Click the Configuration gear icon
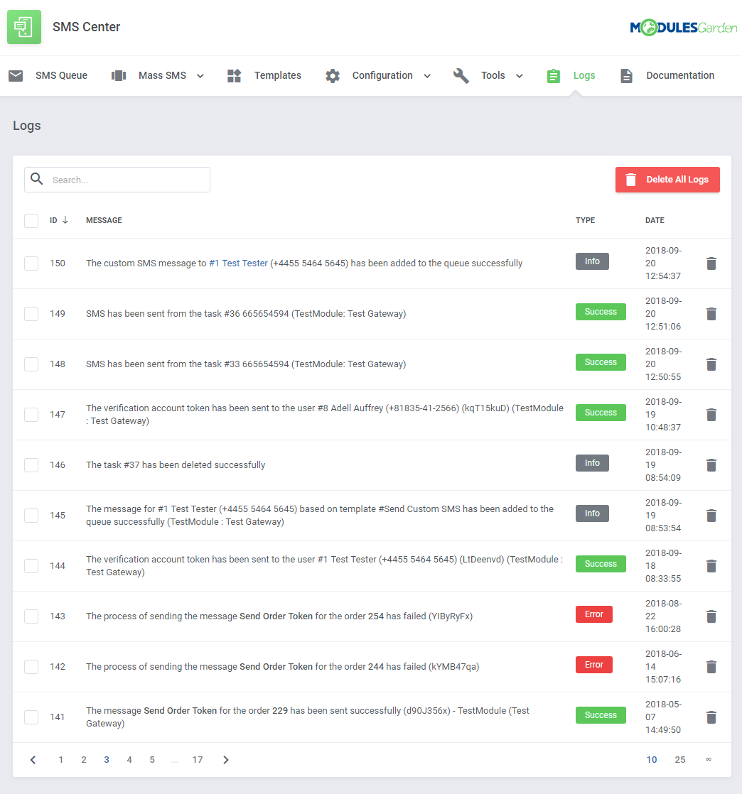The height and width of the screenshot is (794, 742). (x=333, y=76)
